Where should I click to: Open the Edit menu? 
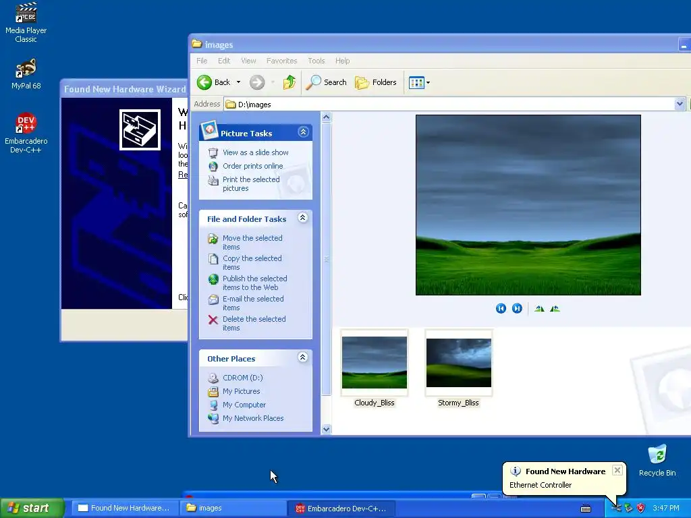coord(224,61)
